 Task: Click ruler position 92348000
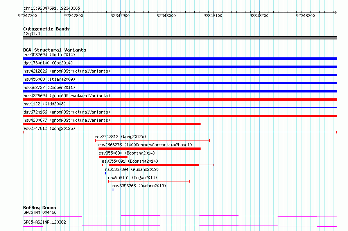click(166, 16)
